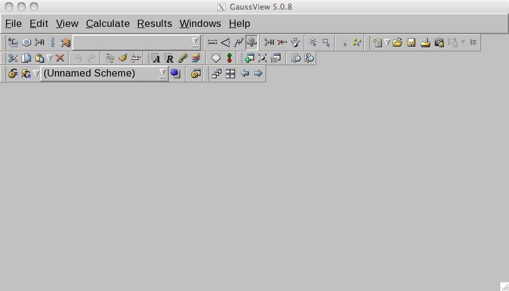509x291 pixels.
Task: Click the Quick Launch lightning icon
Action: tap(26, 73)
